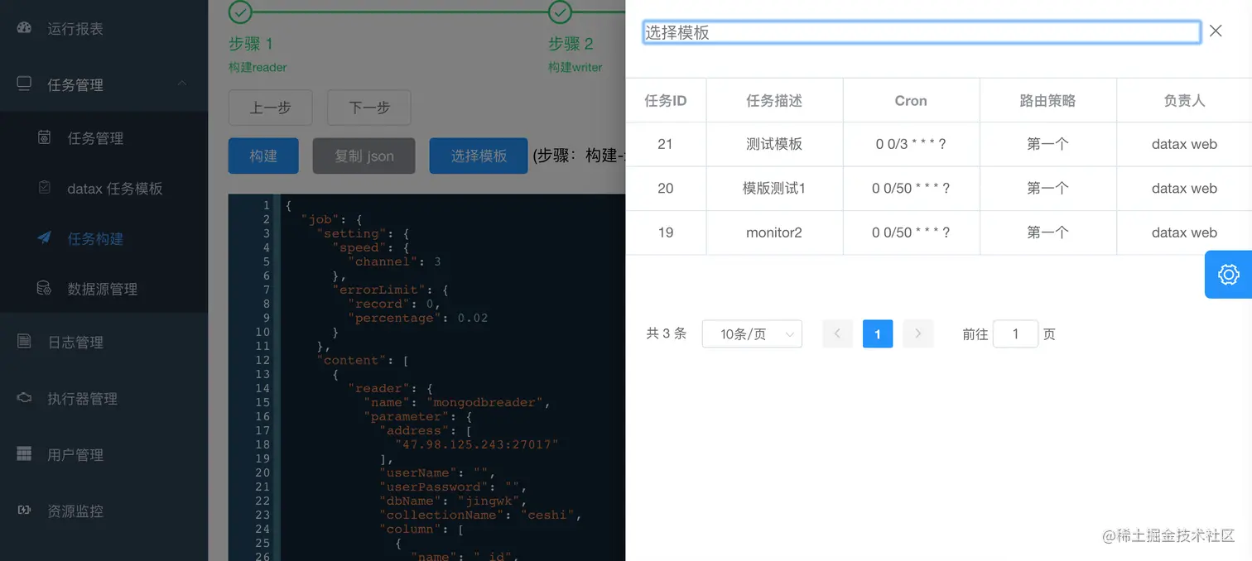
Task: Click the 任务ID column header
Action: 666,100
